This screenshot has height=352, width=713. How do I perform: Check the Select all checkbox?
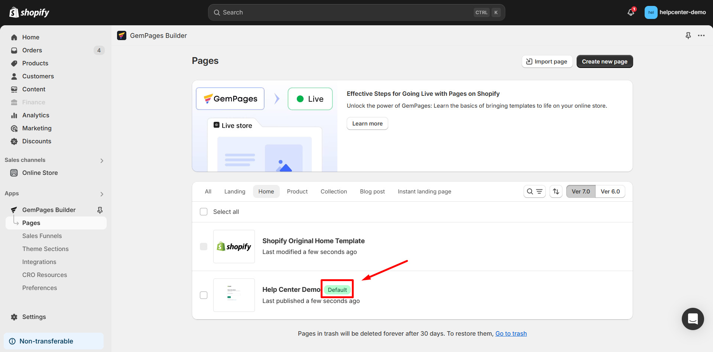click(204, 212)
